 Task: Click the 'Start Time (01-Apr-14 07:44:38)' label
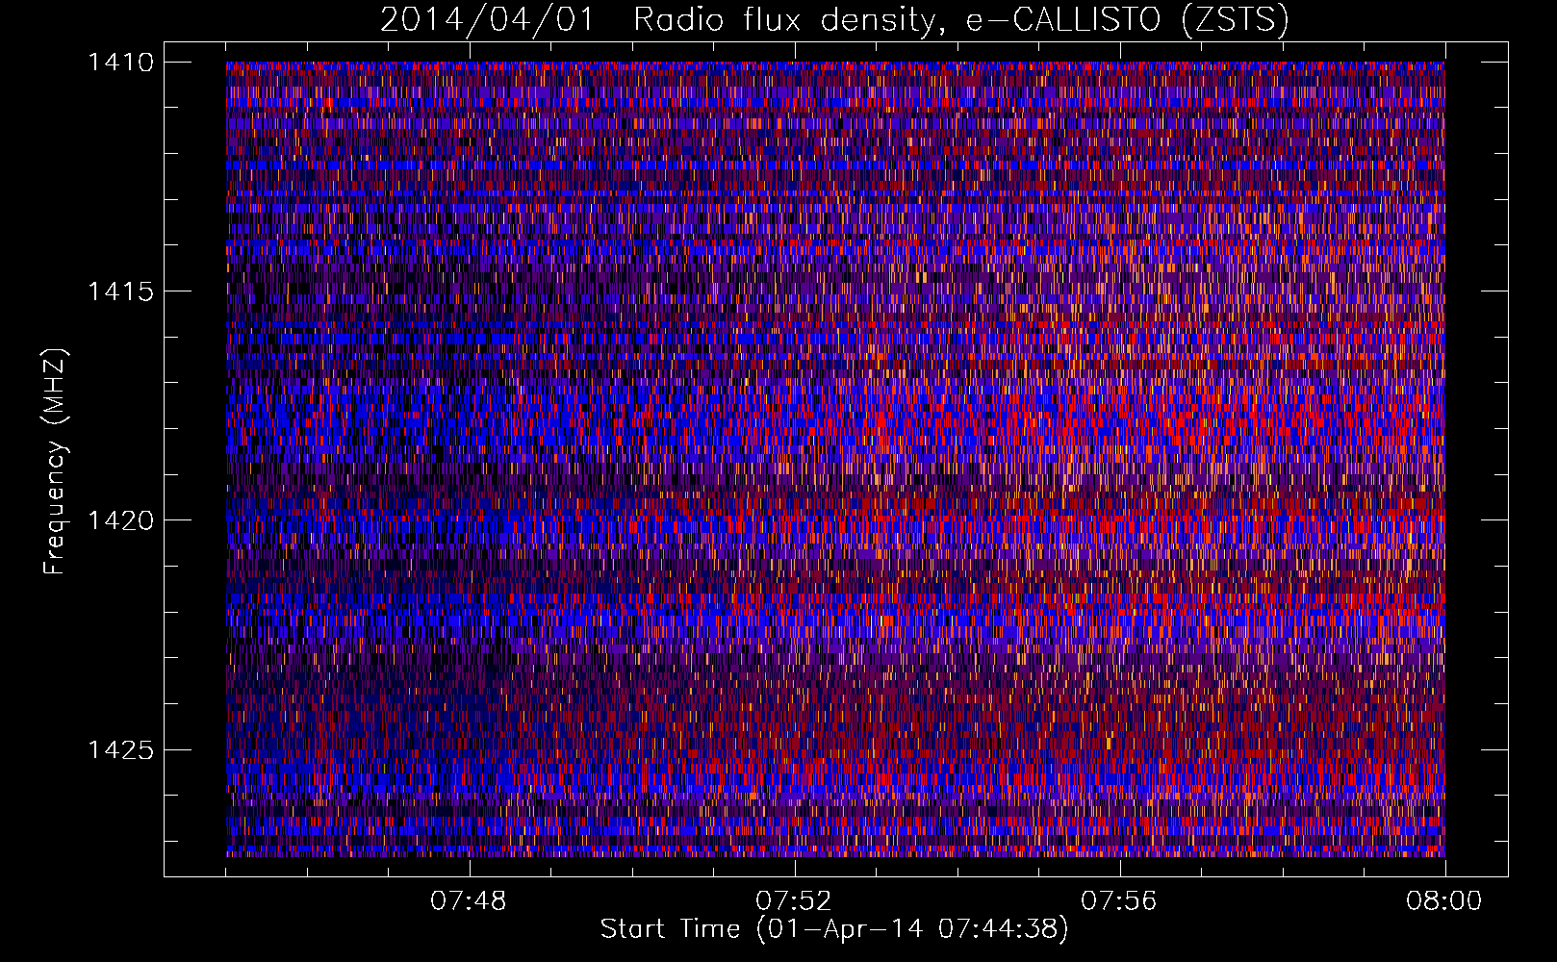(834, 929)
